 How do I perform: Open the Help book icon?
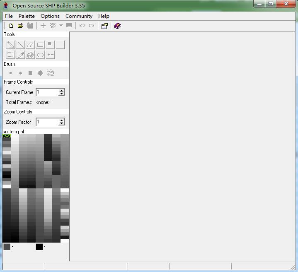point(117,26)
